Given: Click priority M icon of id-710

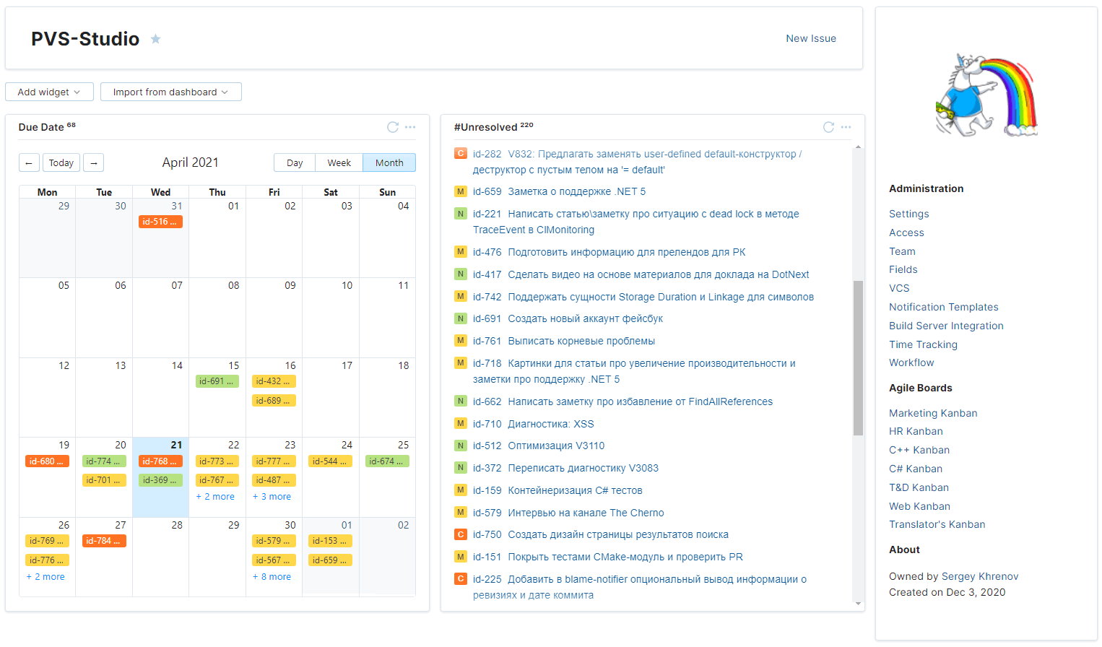Looking at the screenshot, I should 460,423.
